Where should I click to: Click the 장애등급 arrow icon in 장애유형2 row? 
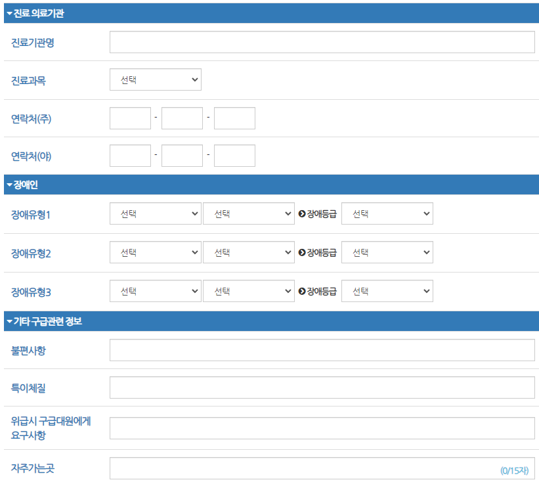click(302, 253)
